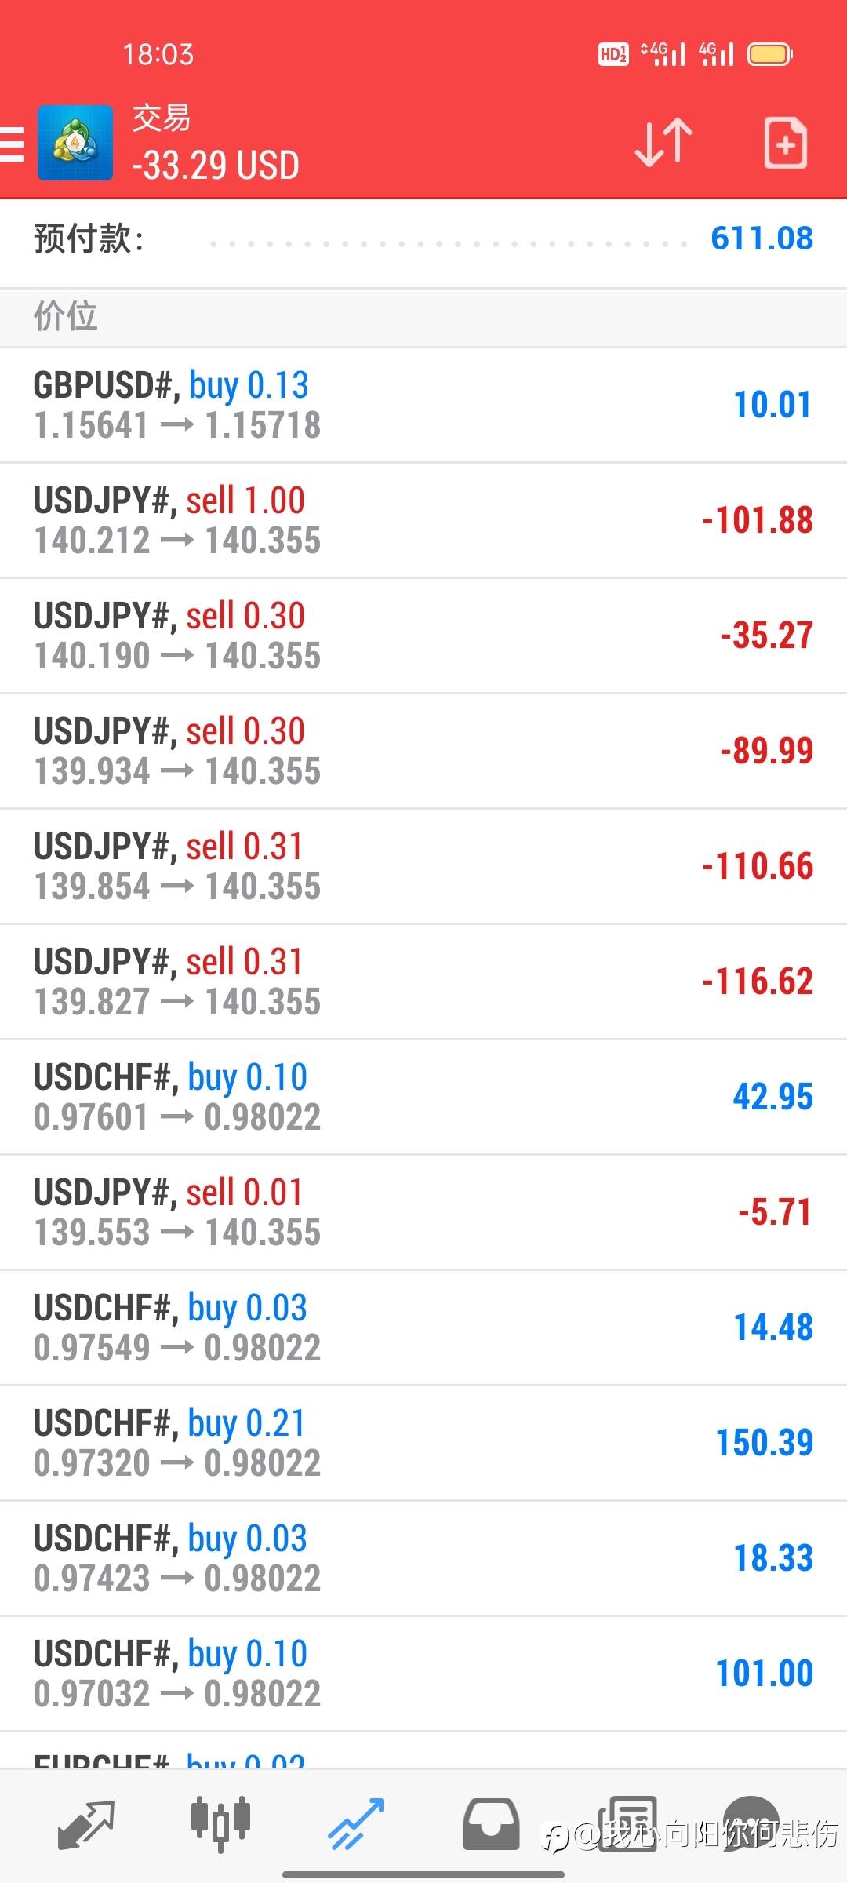Open the USDCHF# position with 101.00 profit
This screenshot has height=1883, width=847.
(423, 1674)
